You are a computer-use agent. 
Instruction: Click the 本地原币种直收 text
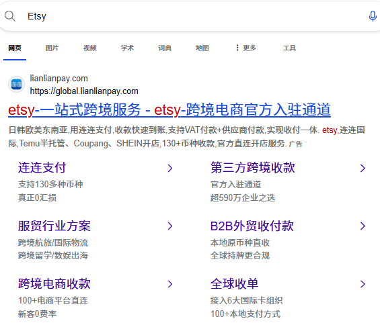coord(240,242)
